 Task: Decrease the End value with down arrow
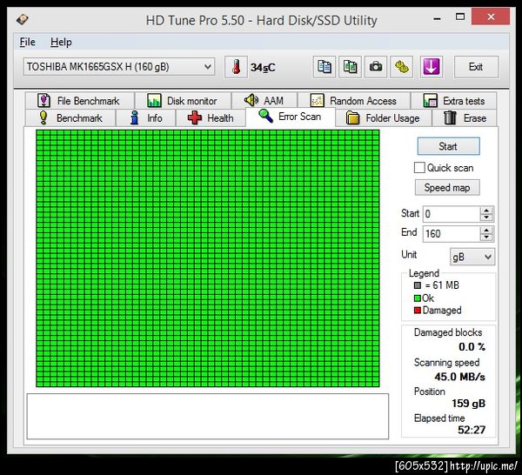pyautogui.click(x=486, y=237)
